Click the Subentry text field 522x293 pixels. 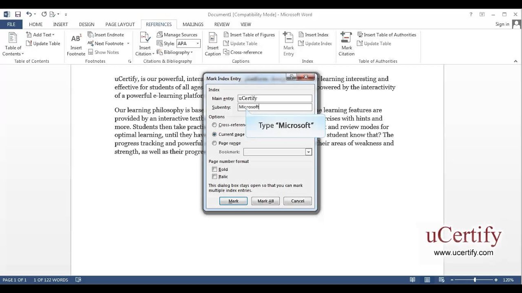(x=275, y=107)
